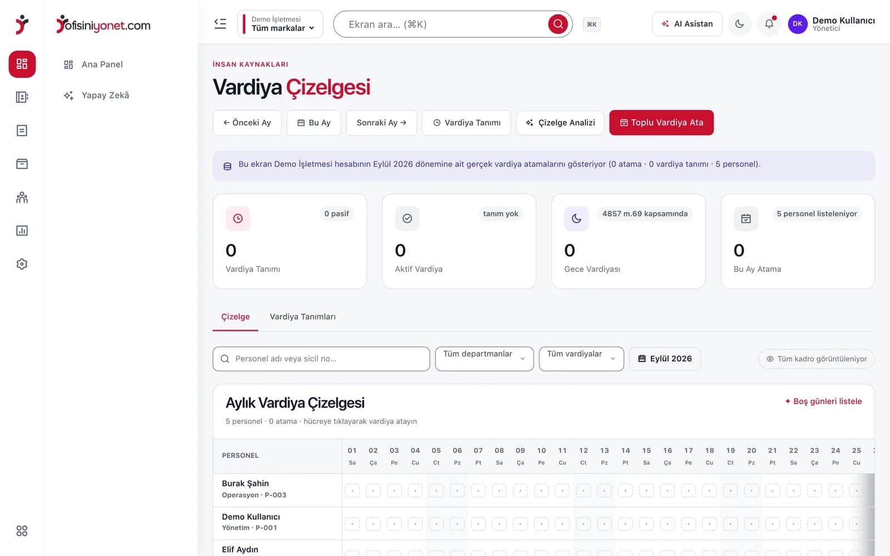Open the chart reports sidebar icon
The width and height of the screenshot is (890, 556).
(x=22, y=231)
